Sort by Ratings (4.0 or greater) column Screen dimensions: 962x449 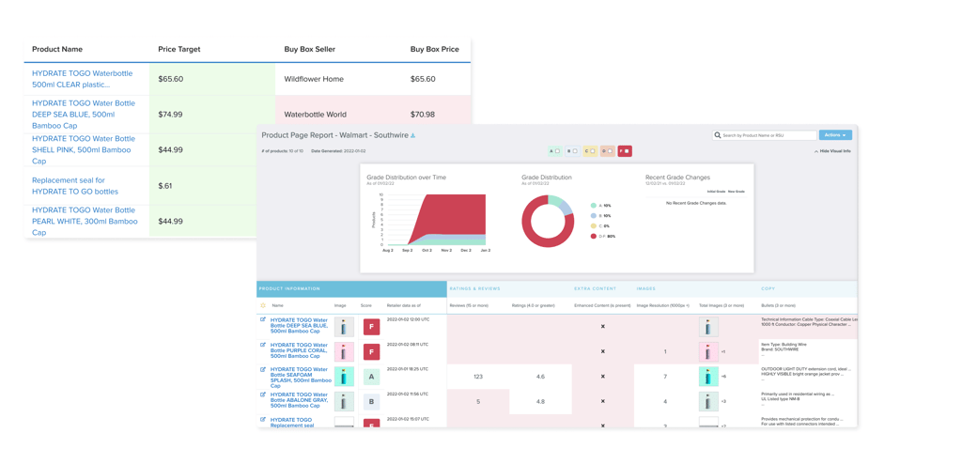[534, 305]
